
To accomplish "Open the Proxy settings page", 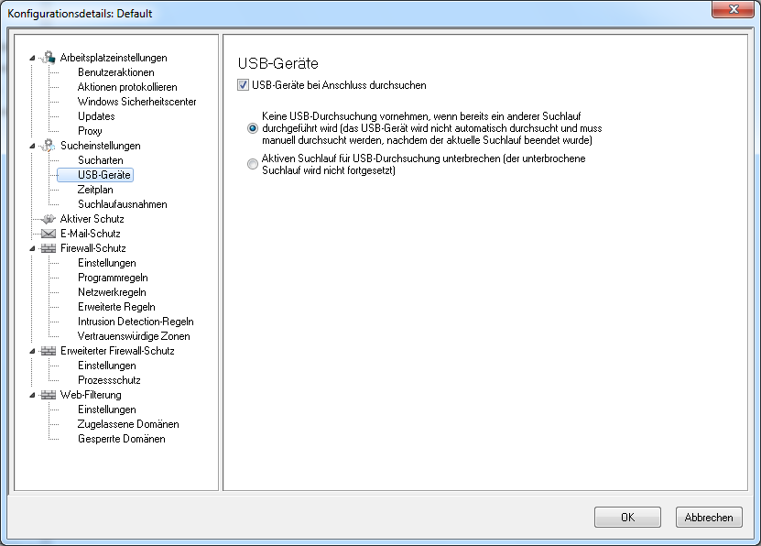I will [x=90, y=131].
